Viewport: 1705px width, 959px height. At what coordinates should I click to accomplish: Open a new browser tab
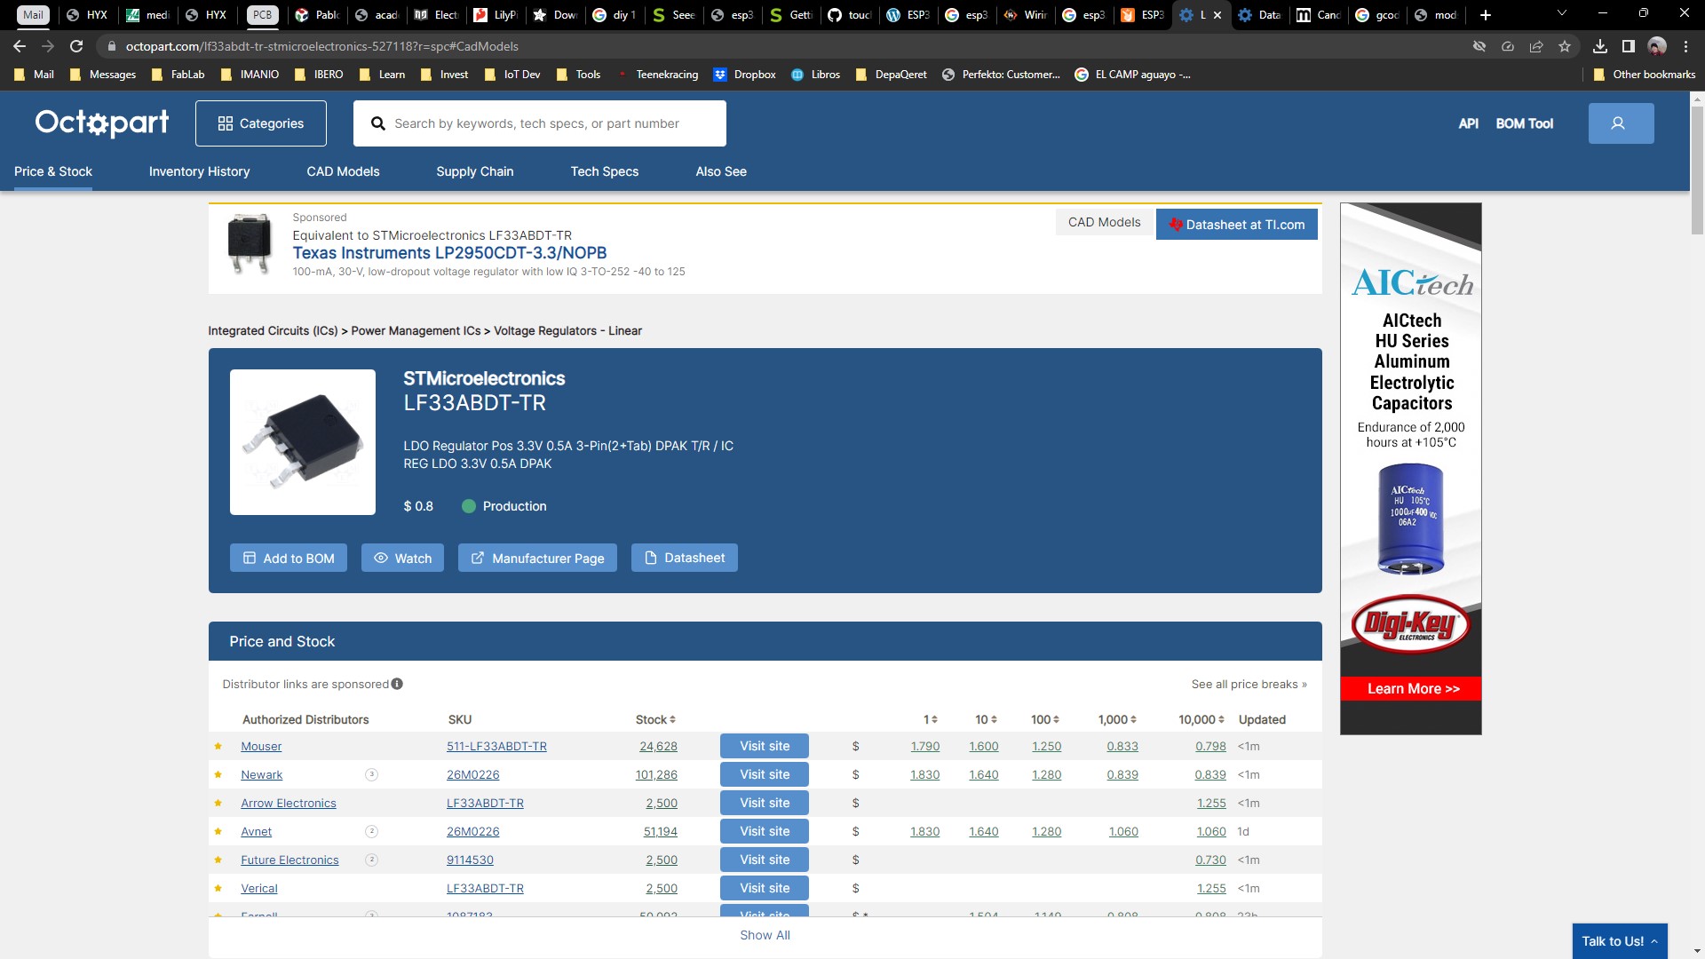coord(1486,15)
